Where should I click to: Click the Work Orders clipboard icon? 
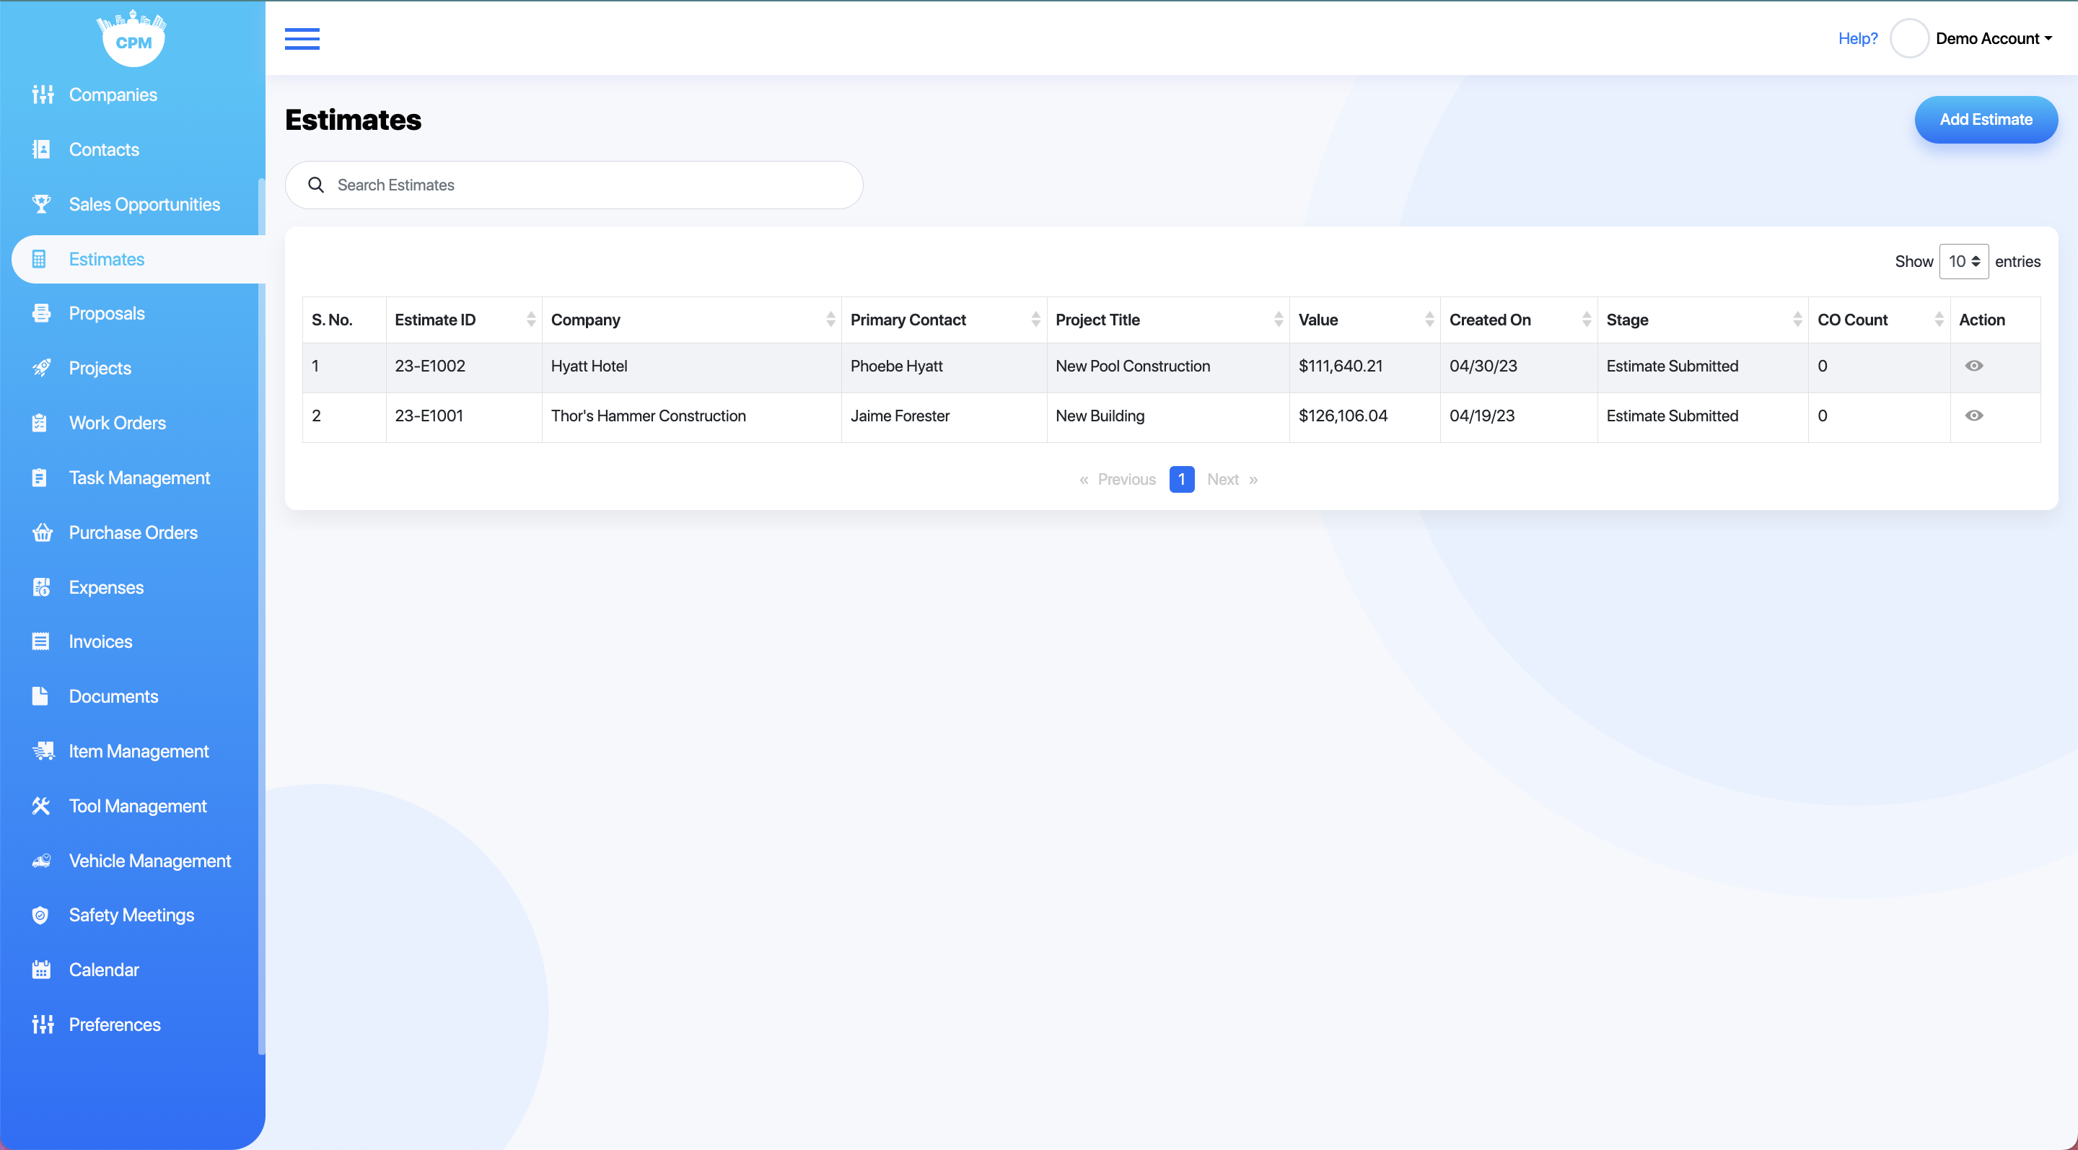click(x=40, y=423)
